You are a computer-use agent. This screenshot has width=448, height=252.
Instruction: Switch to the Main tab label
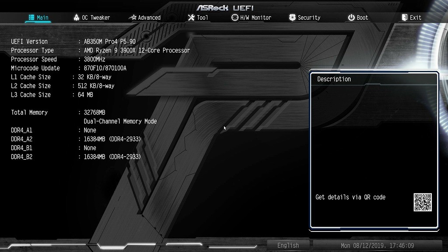(42, 17)
